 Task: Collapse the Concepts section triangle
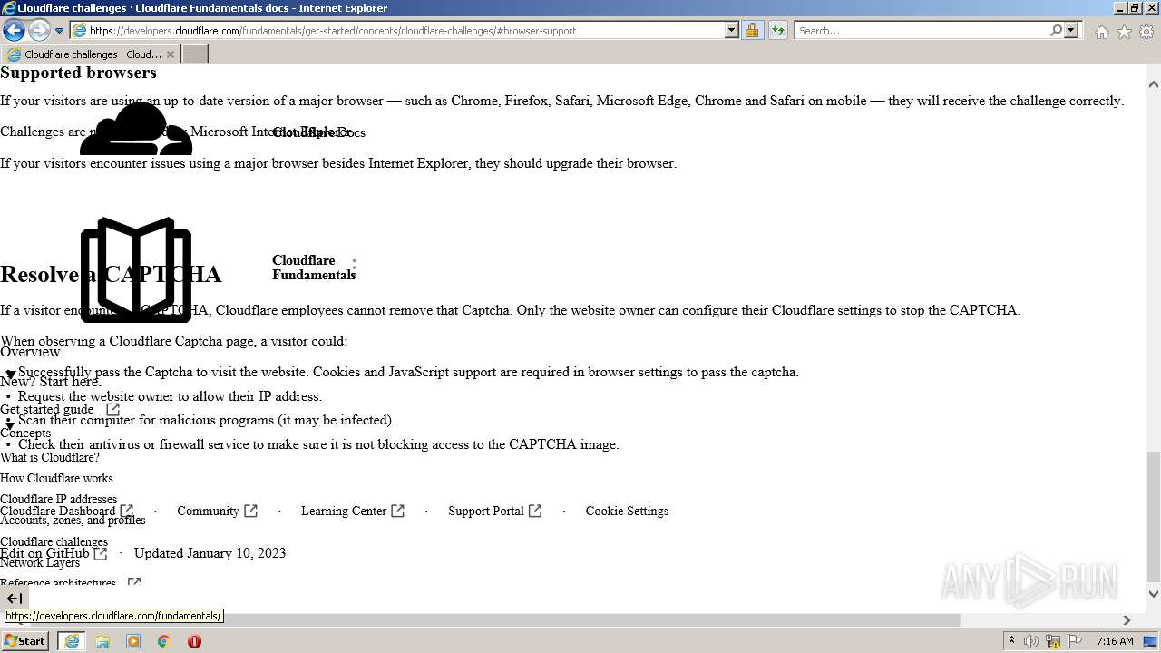pyautogui.click(x=10, y=424)
